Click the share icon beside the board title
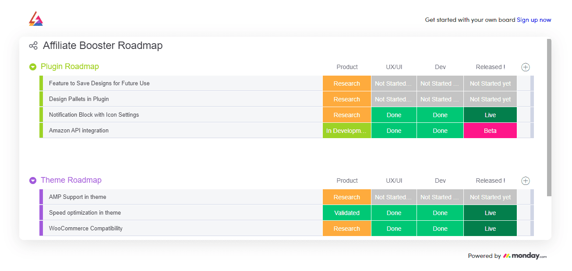The height and width of the screenshot is (271, 572). (33, 45)
